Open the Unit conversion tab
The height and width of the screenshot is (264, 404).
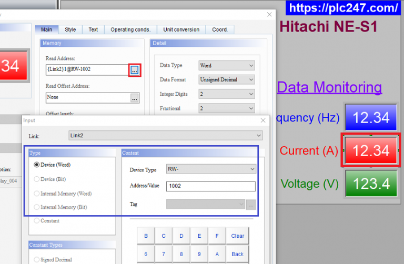click(x=181, y=29)
